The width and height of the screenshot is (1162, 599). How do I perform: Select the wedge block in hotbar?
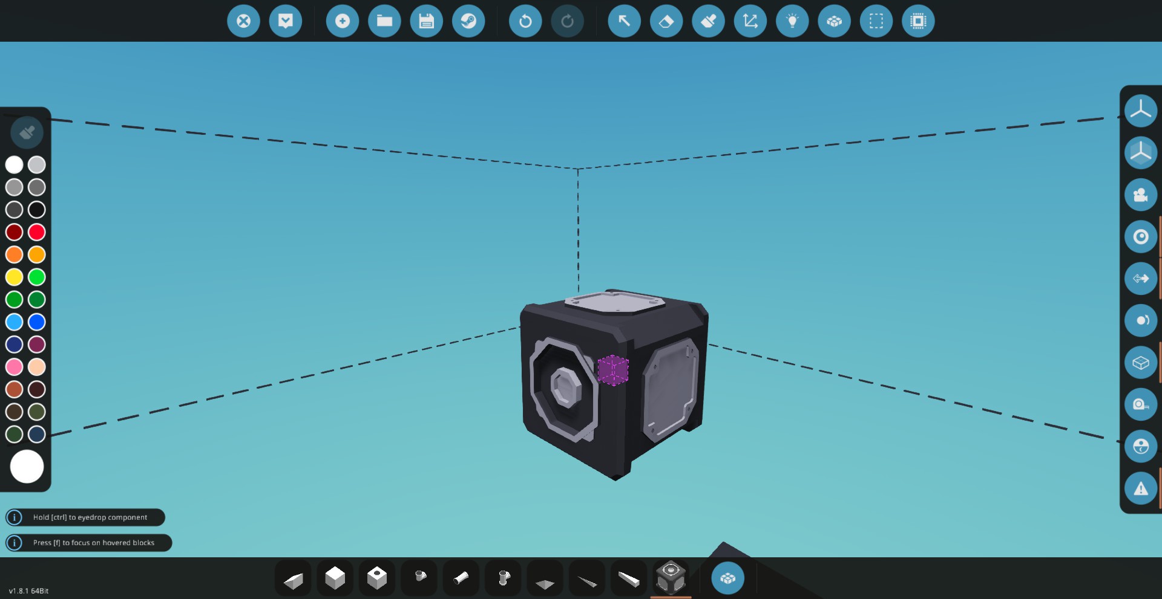[293, 578]
